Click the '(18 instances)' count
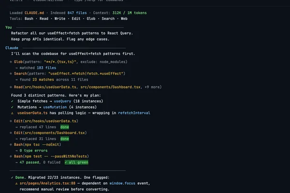This screenshot has height=193, width=290. point(88,101)
